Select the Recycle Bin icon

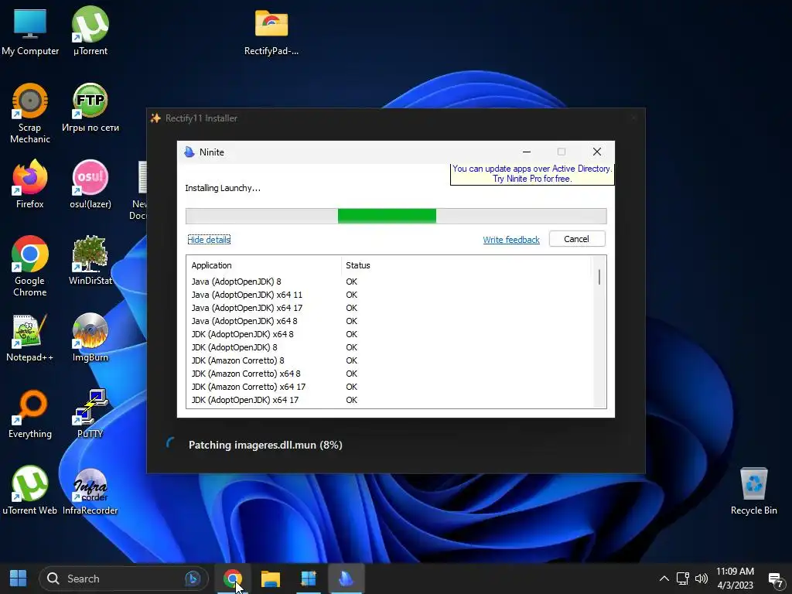(x=753, y=490)
